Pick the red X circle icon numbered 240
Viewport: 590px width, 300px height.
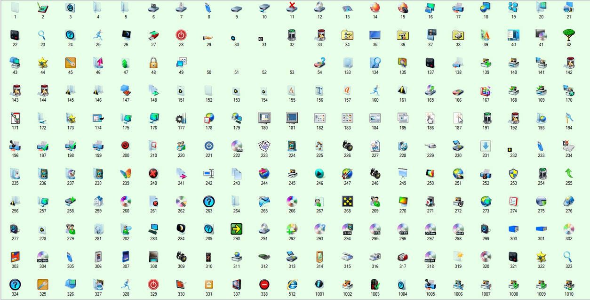click(153, 174)
